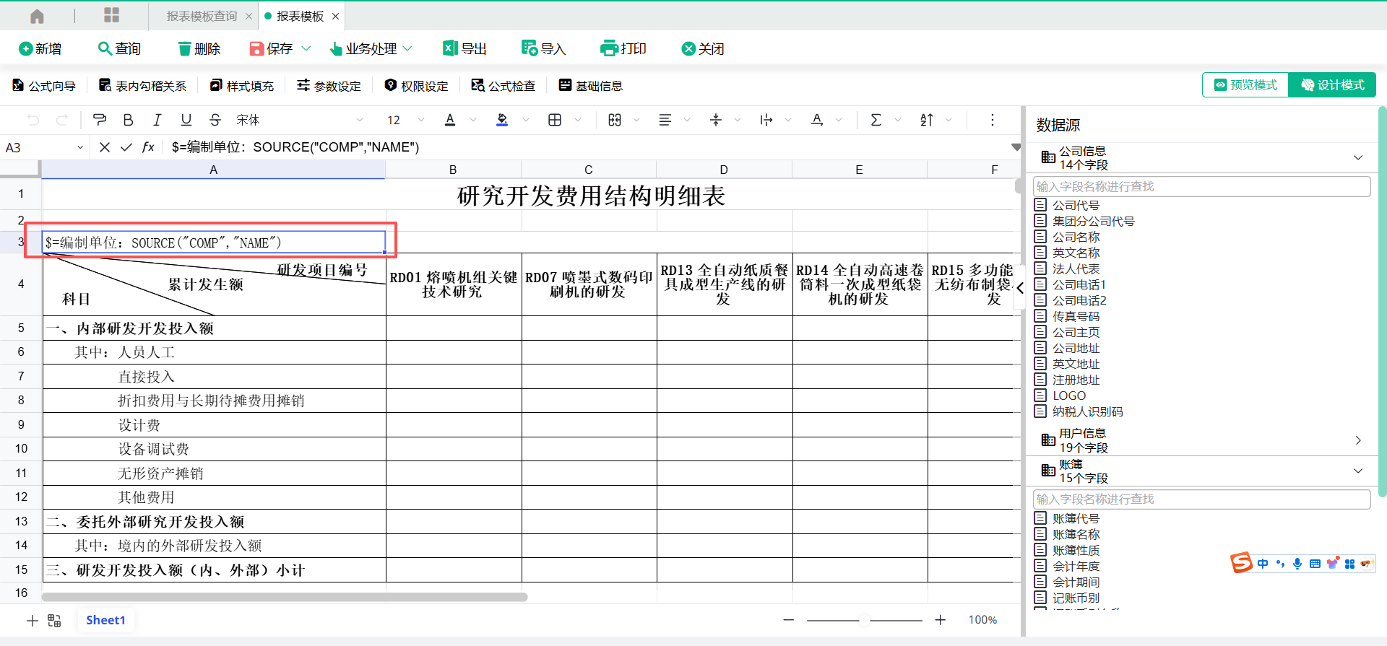Viewport: 1387px width, 646px height.
Task: Click the merge cells icon
Action: click(615, 120)
